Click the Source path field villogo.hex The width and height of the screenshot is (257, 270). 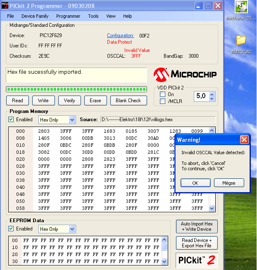point(158,120)
